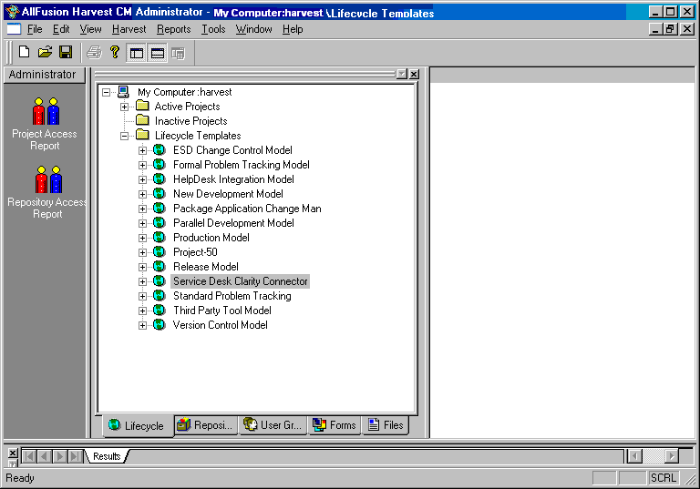The height and width of the screenshot is (489, 700).
Task: Click the Administrator panel header button
Action: coord(43,75)
